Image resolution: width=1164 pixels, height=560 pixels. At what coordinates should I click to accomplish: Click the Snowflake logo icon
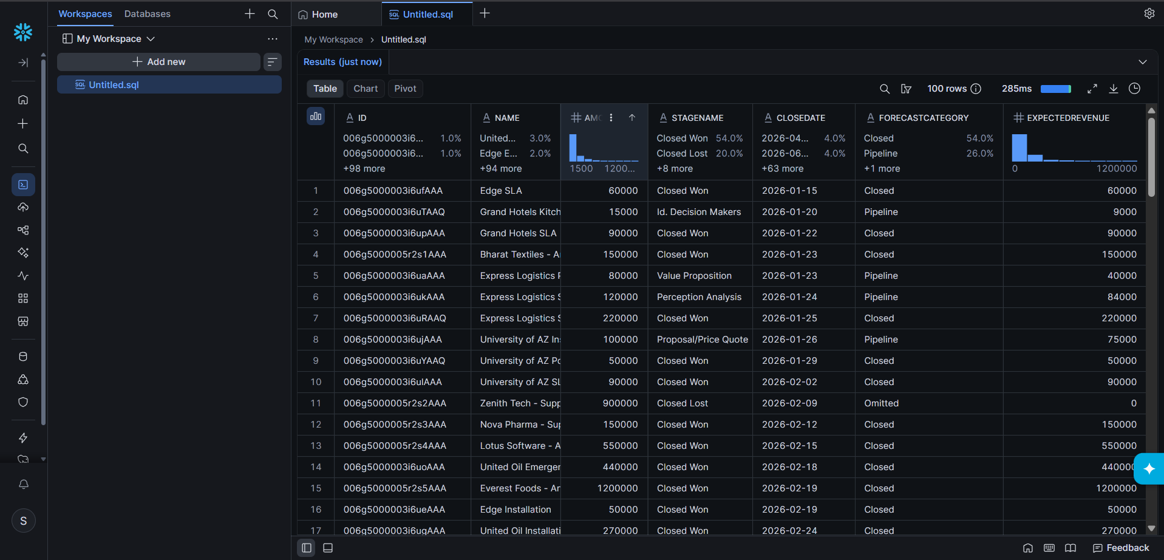tap(23, 32)
